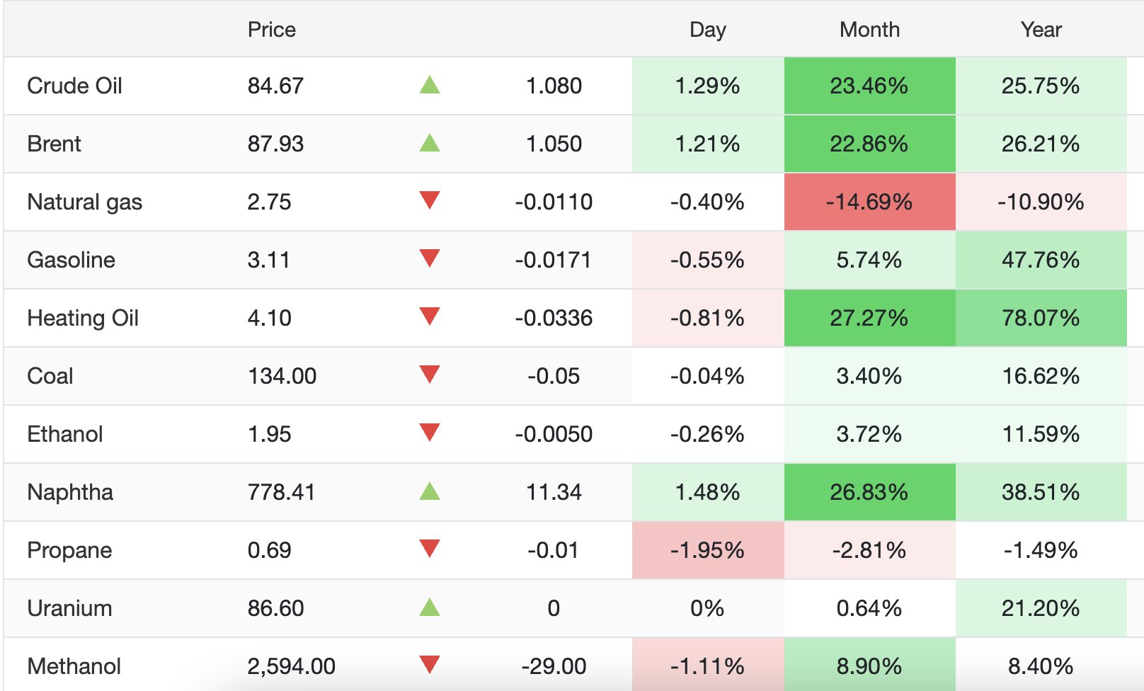Click the green up arrow for Brent

[x=430, y=143]
